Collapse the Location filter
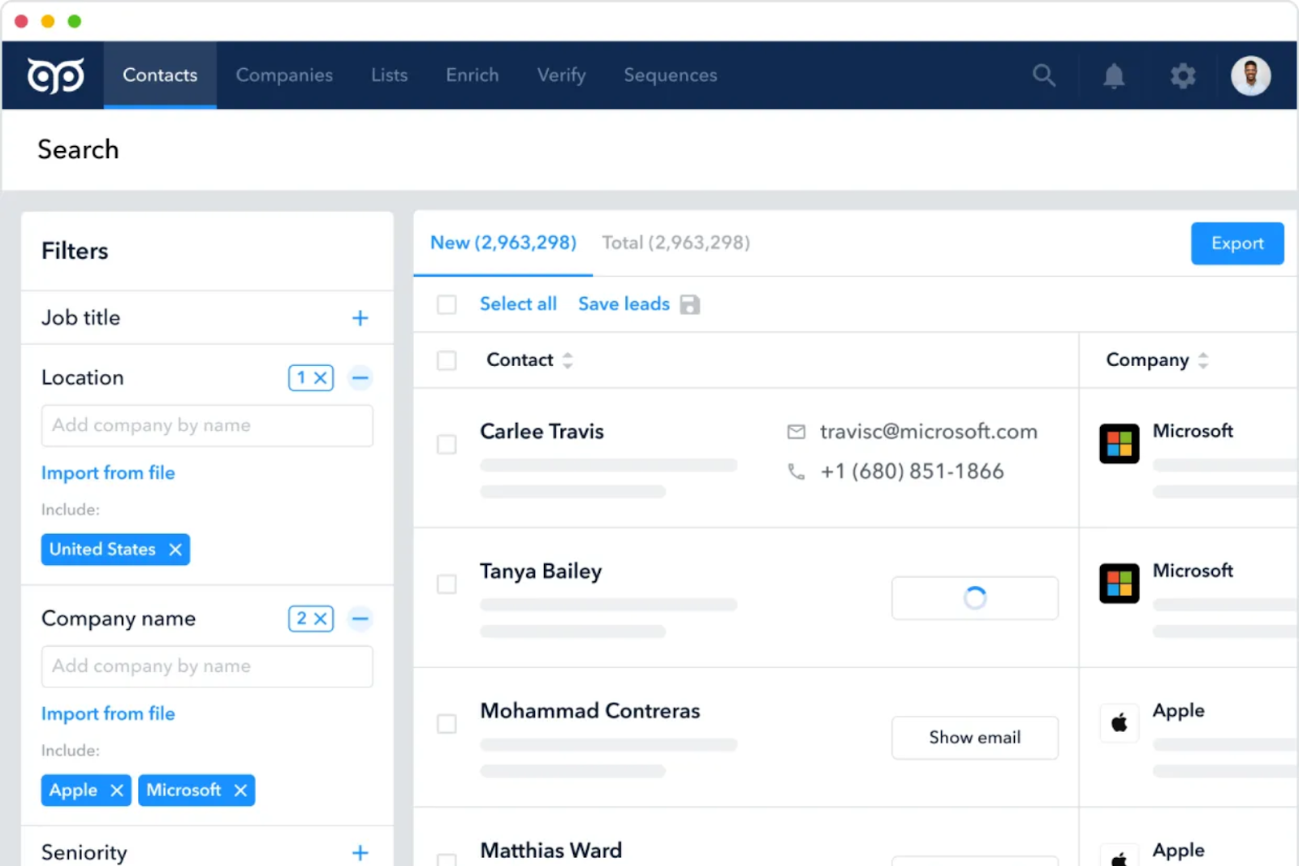Viewport: 1299px width, 866px height. tap(360, 377)
